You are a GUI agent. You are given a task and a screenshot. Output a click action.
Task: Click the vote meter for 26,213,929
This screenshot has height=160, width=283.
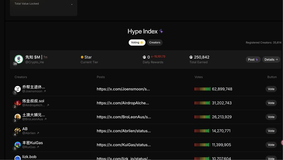click(202, 117)
